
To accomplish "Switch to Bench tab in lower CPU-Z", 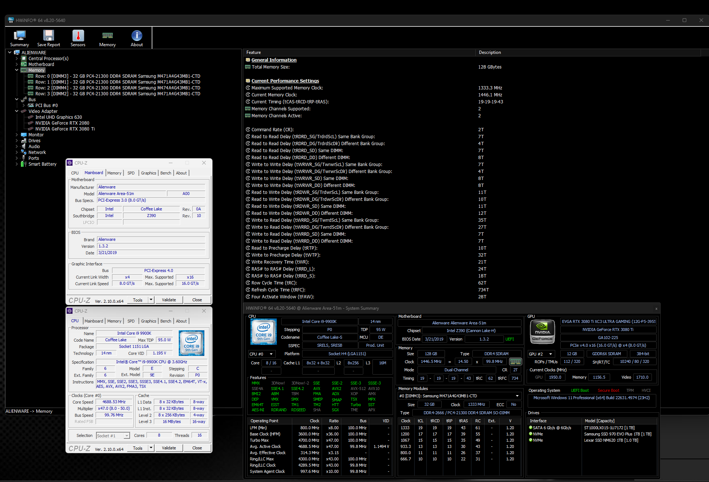I will [166, 321].
